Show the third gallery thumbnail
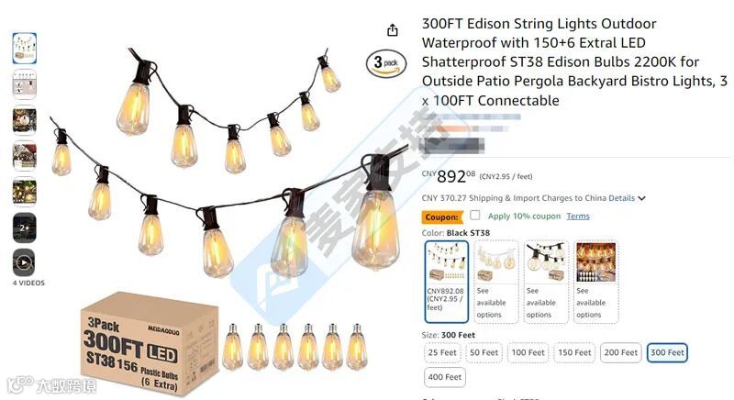Image resolution: width=734 pixels, height=400 pixels. pyautogui.click(x=25, y=120)
